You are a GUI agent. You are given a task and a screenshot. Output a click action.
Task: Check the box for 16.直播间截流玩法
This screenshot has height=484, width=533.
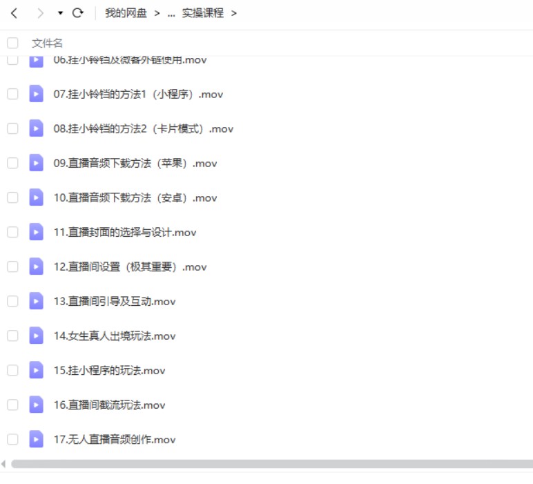pos(12,405)
